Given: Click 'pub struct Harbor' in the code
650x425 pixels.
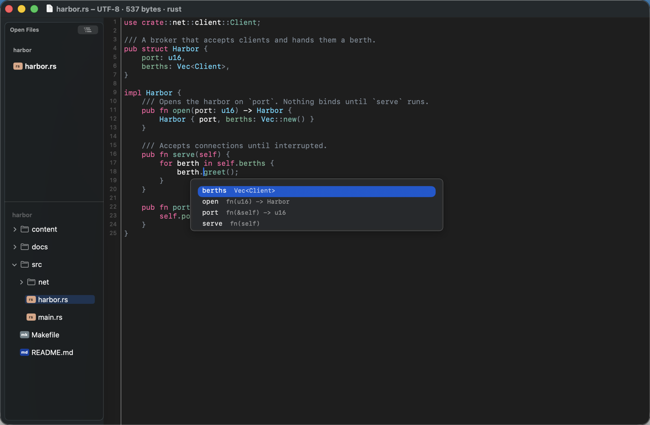Looking at the screenshot, I should coord(162,49).
